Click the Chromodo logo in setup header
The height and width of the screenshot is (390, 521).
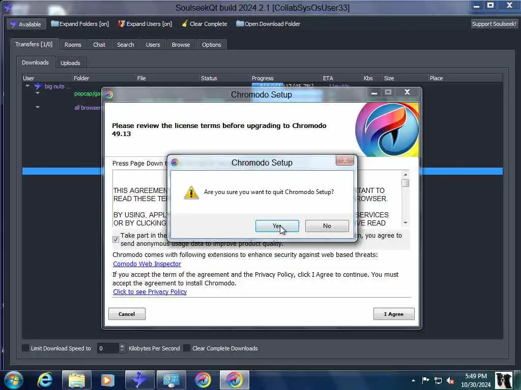[387, 129]
